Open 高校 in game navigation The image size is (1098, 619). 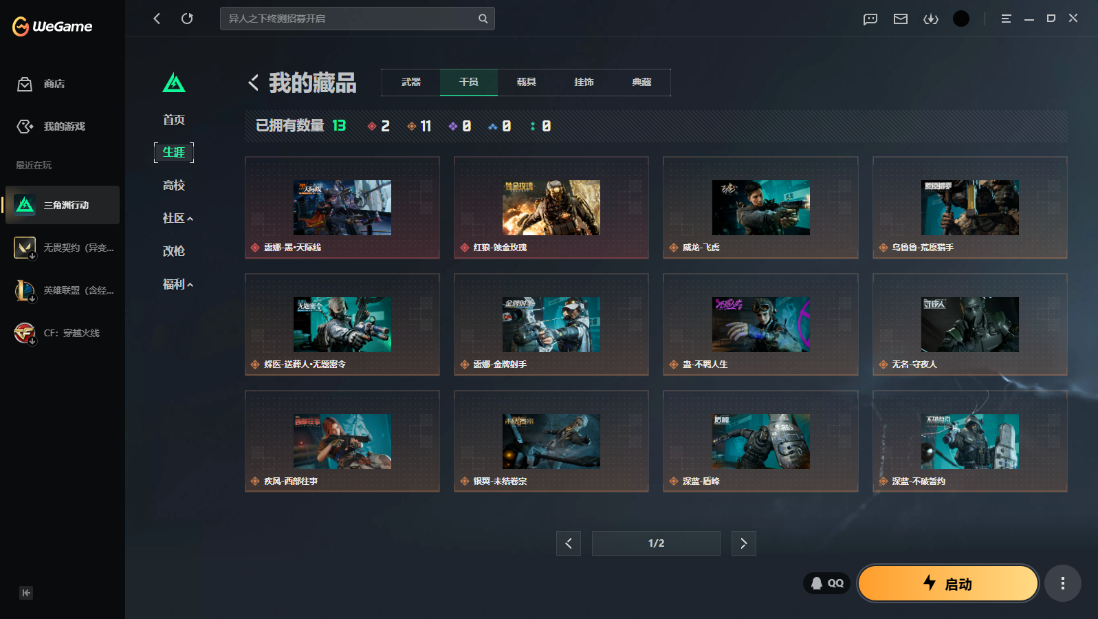point(174,185)
